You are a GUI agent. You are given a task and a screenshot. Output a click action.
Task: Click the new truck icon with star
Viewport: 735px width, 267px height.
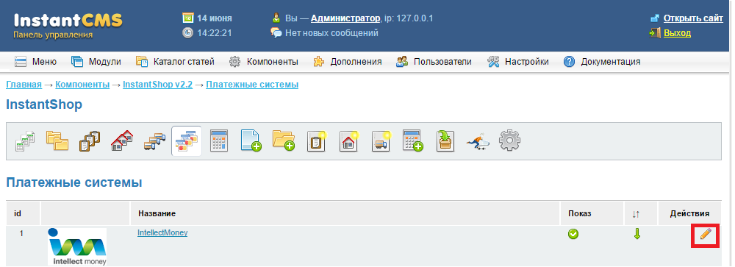381,140
